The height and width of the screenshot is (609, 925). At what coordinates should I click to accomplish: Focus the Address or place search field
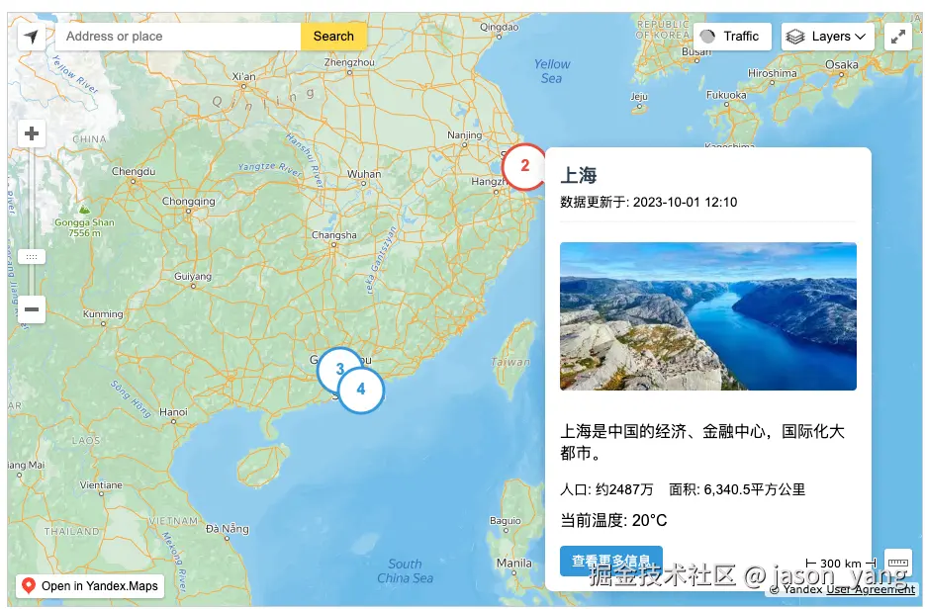(x=177, y=37)
